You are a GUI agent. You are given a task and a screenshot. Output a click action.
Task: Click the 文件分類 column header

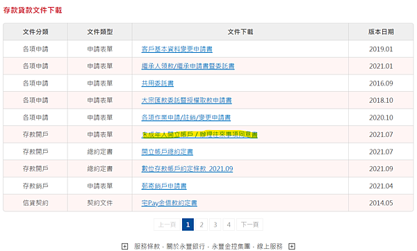35,32
